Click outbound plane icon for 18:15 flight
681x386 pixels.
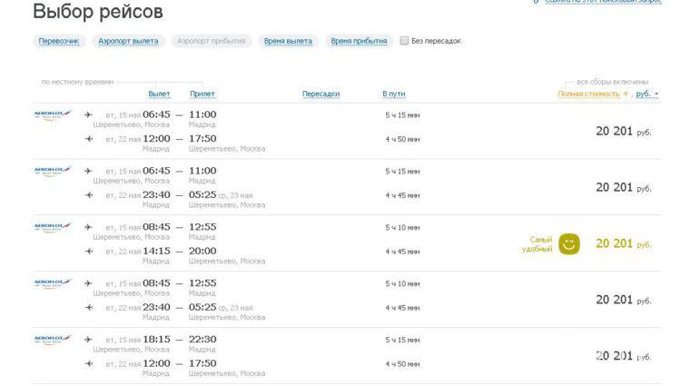pyautogui.click(x=88, y=340)
